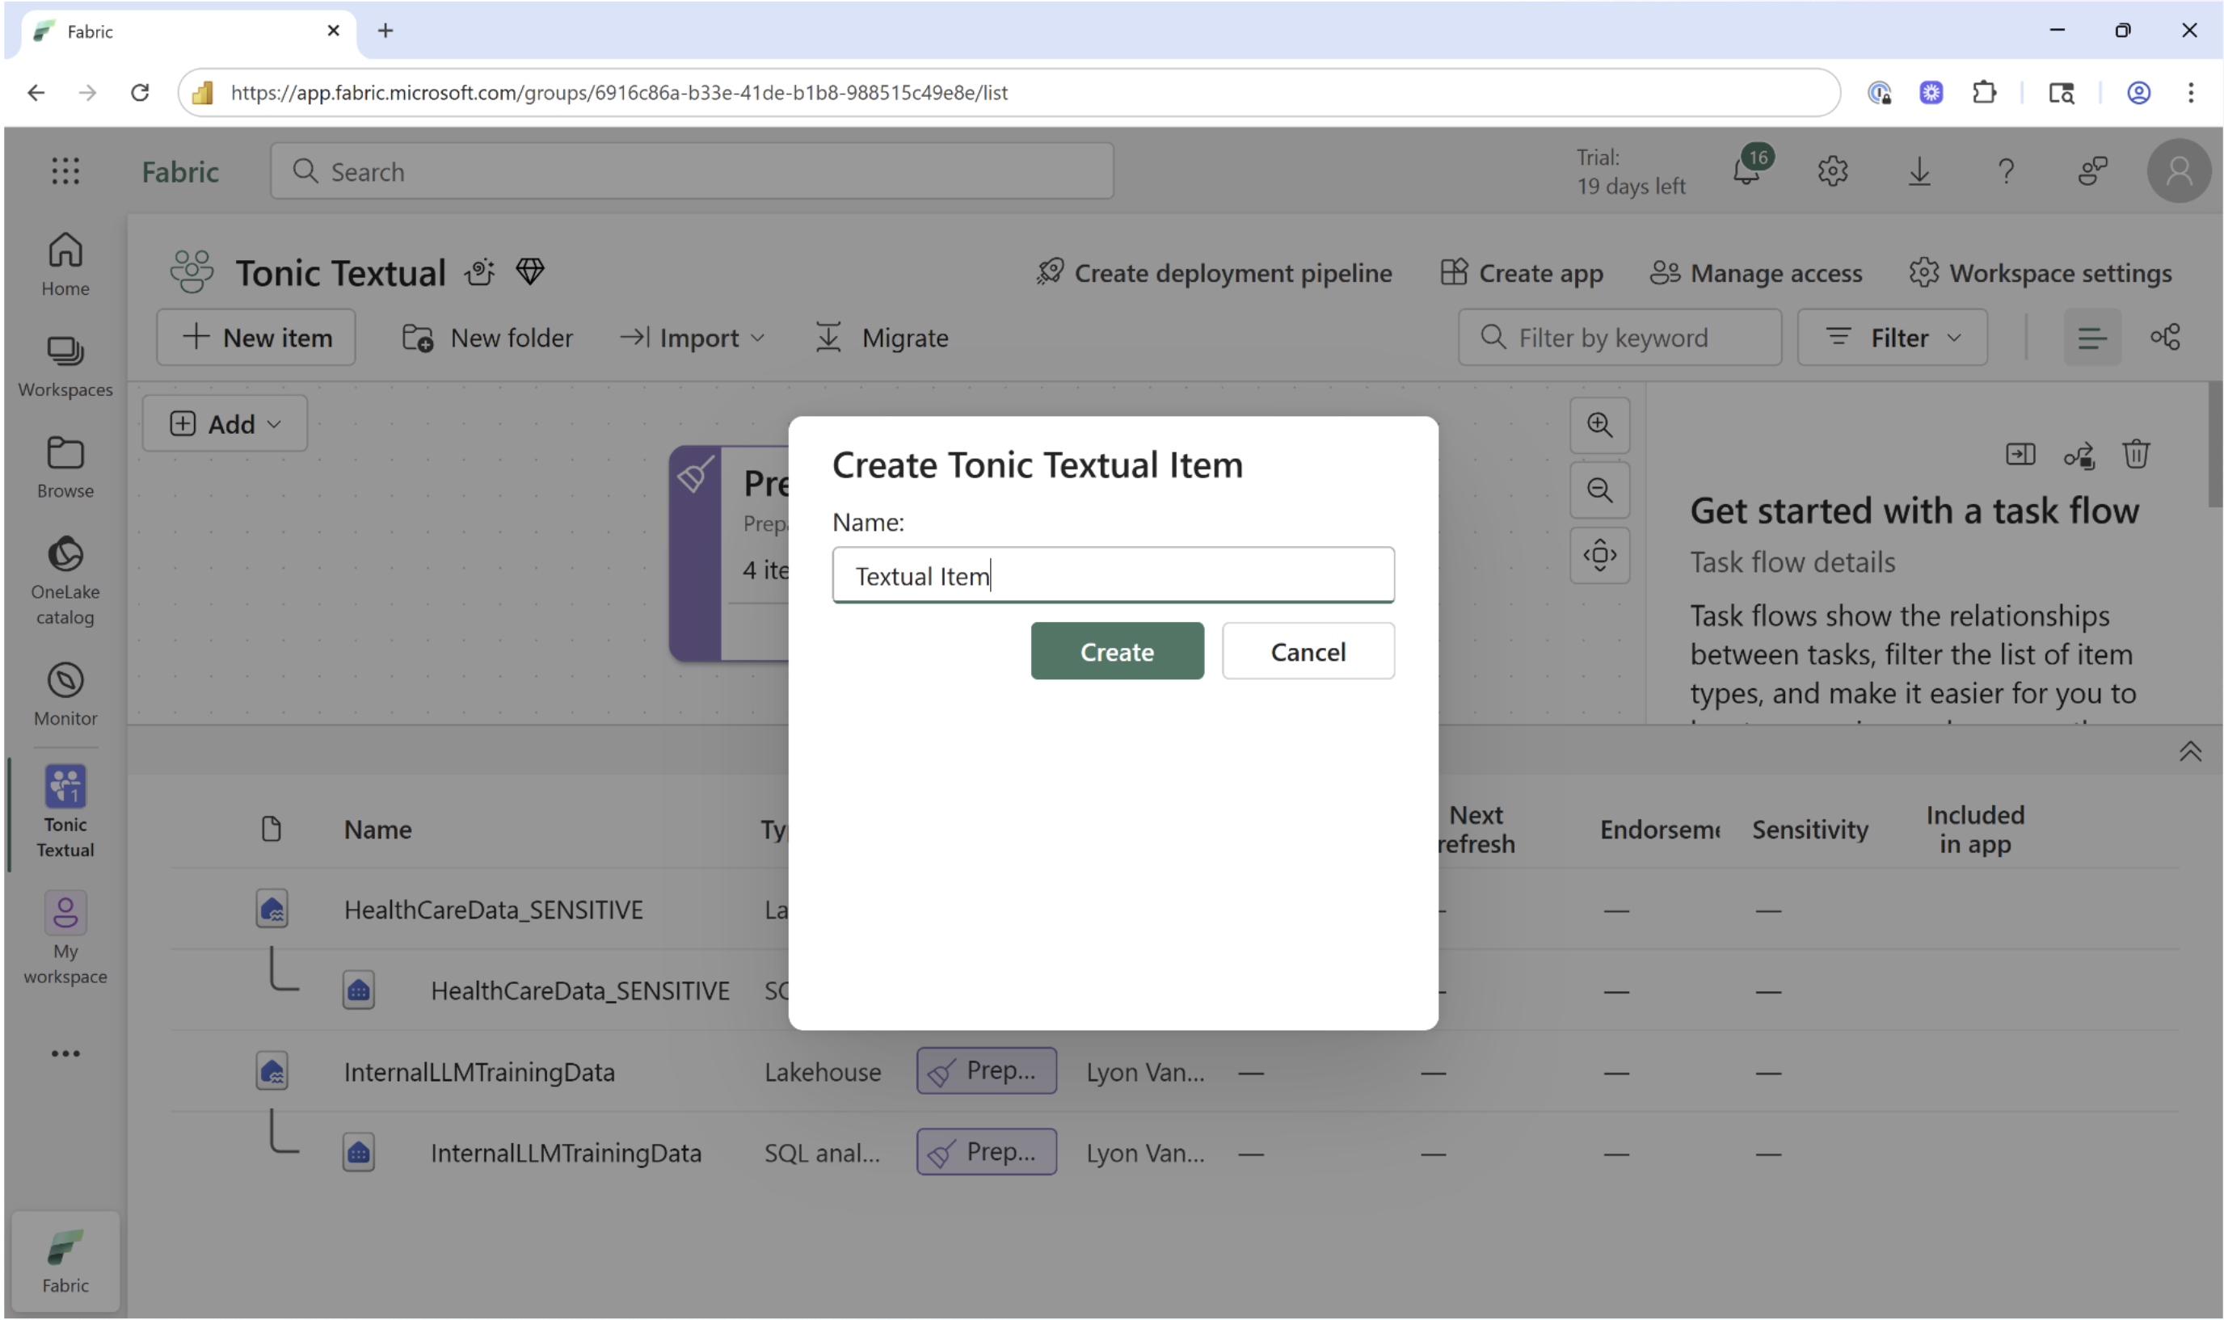Open the Add dropdown menu

[224, 423]
